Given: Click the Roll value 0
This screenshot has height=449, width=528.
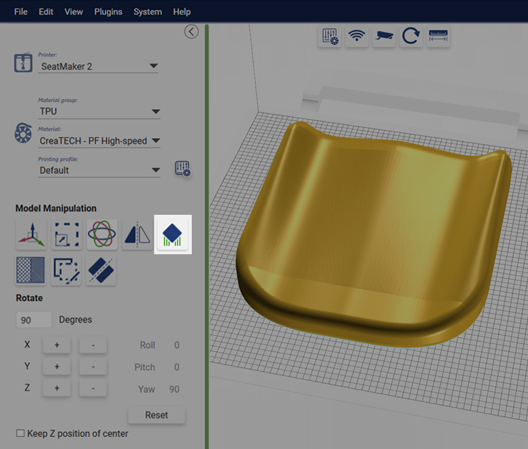Looking at the screenshot, I should (x=177, y=345).
